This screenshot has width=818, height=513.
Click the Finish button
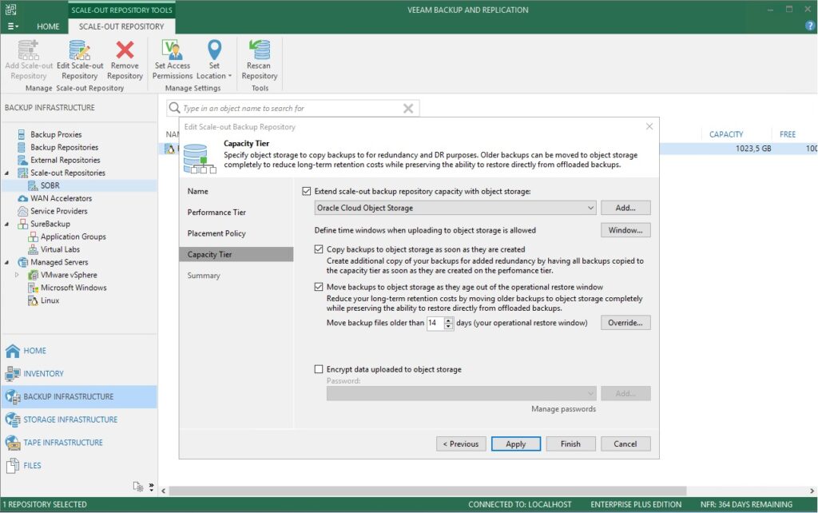[570, 443]
